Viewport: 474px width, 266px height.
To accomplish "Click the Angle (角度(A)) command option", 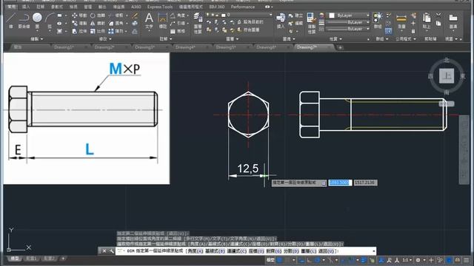I will coord(195,251).
